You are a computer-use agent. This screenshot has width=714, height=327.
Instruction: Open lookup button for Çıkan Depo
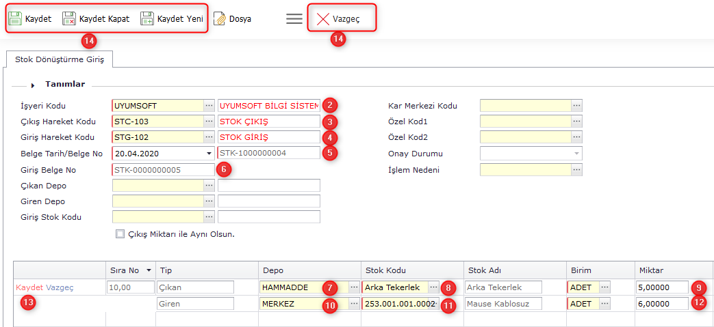coord(209,186)
